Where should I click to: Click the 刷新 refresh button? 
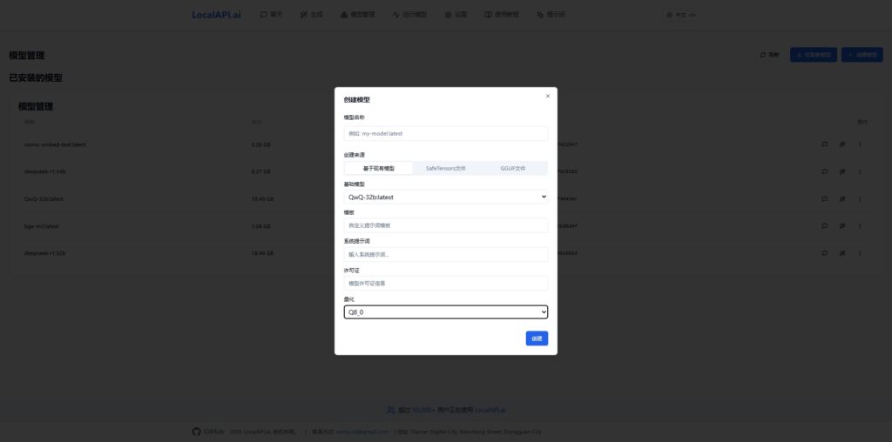769,55
